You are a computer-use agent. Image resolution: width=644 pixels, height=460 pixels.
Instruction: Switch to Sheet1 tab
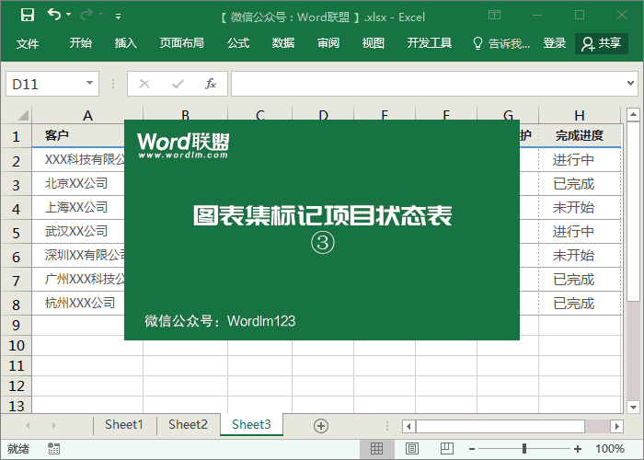[x=124, y=424]
